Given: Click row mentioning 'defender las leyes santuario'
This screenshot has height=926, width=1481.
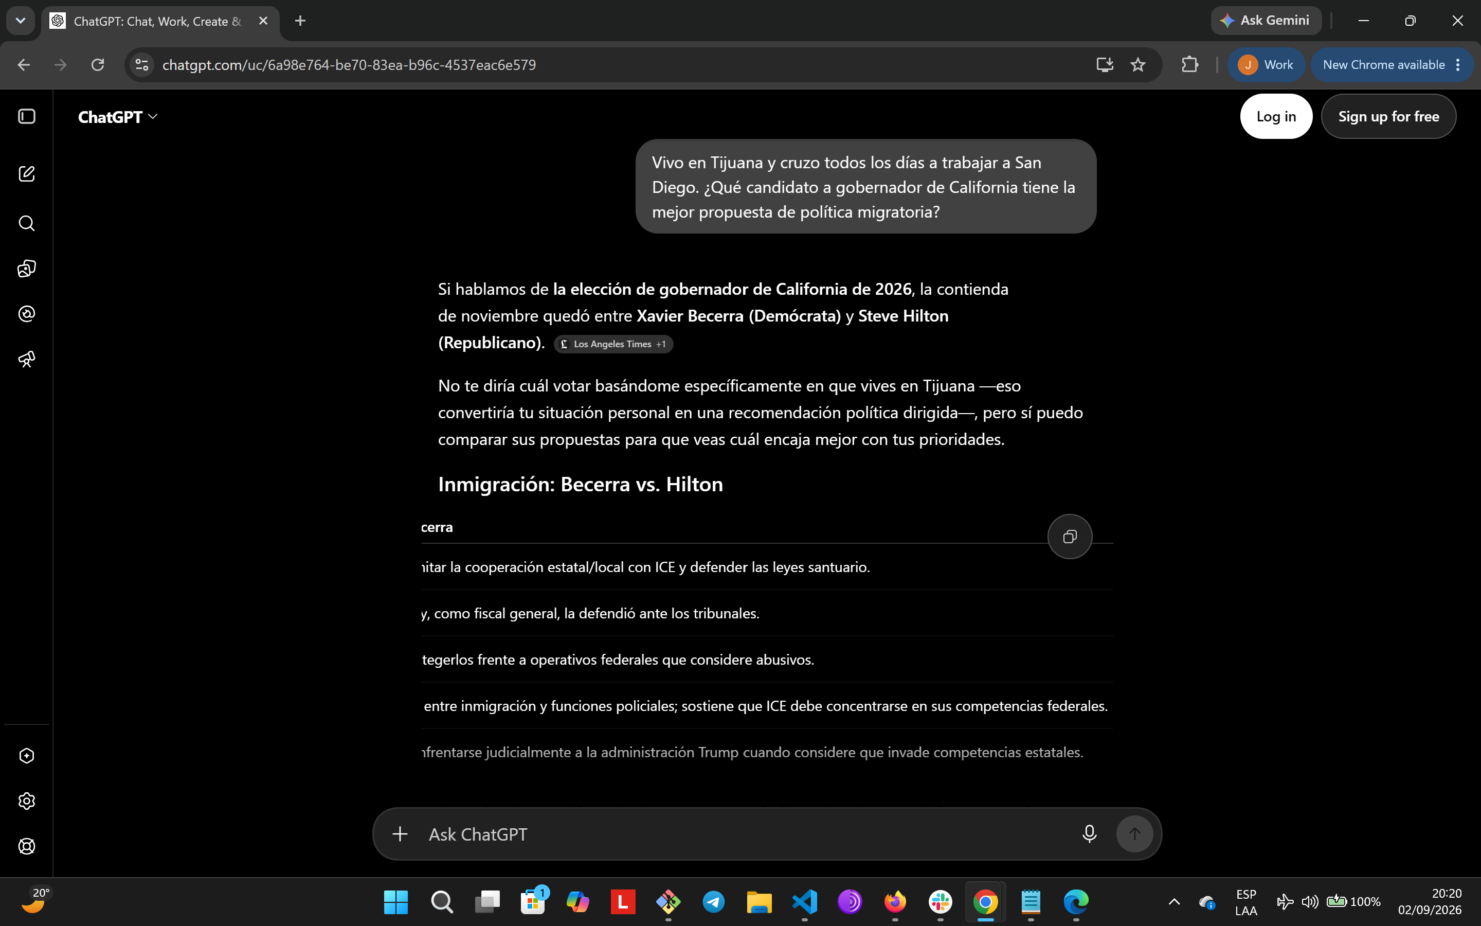Looking at the screenshot, I should 767,567.
